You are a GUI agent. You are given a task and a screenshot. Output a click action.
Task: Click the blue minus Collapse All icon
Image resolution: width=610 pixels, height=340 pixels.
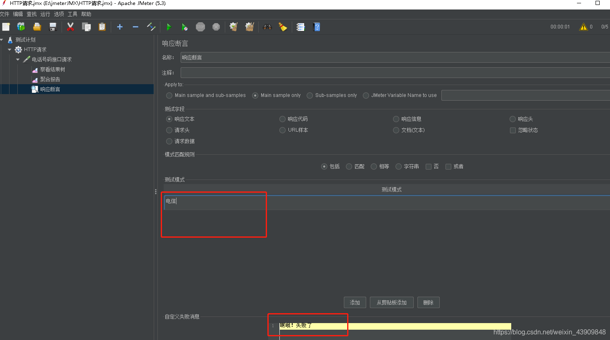click(x=135, y=27)
